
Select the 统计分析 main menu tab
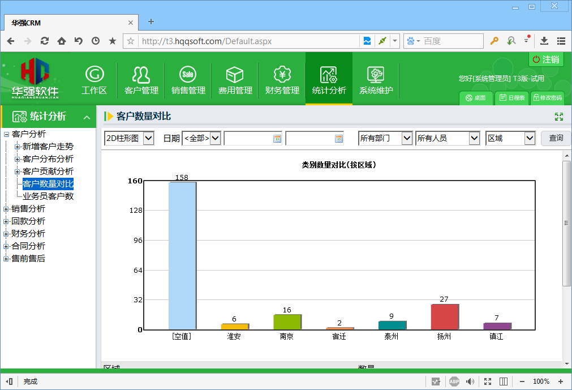tap(329, 79)
